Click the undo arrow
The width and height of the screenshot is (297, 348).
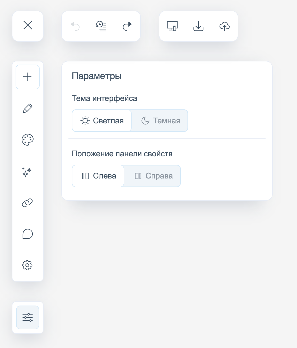pos(75,26)
